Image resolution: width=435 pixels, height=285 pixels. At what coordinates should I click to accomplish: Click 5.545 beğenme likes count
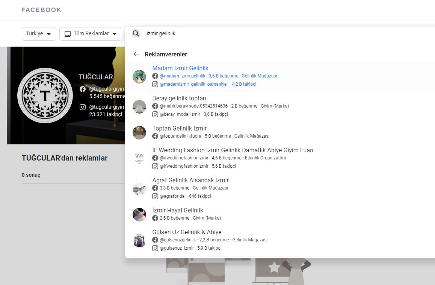pyautogui.click(x=107, y=96)
